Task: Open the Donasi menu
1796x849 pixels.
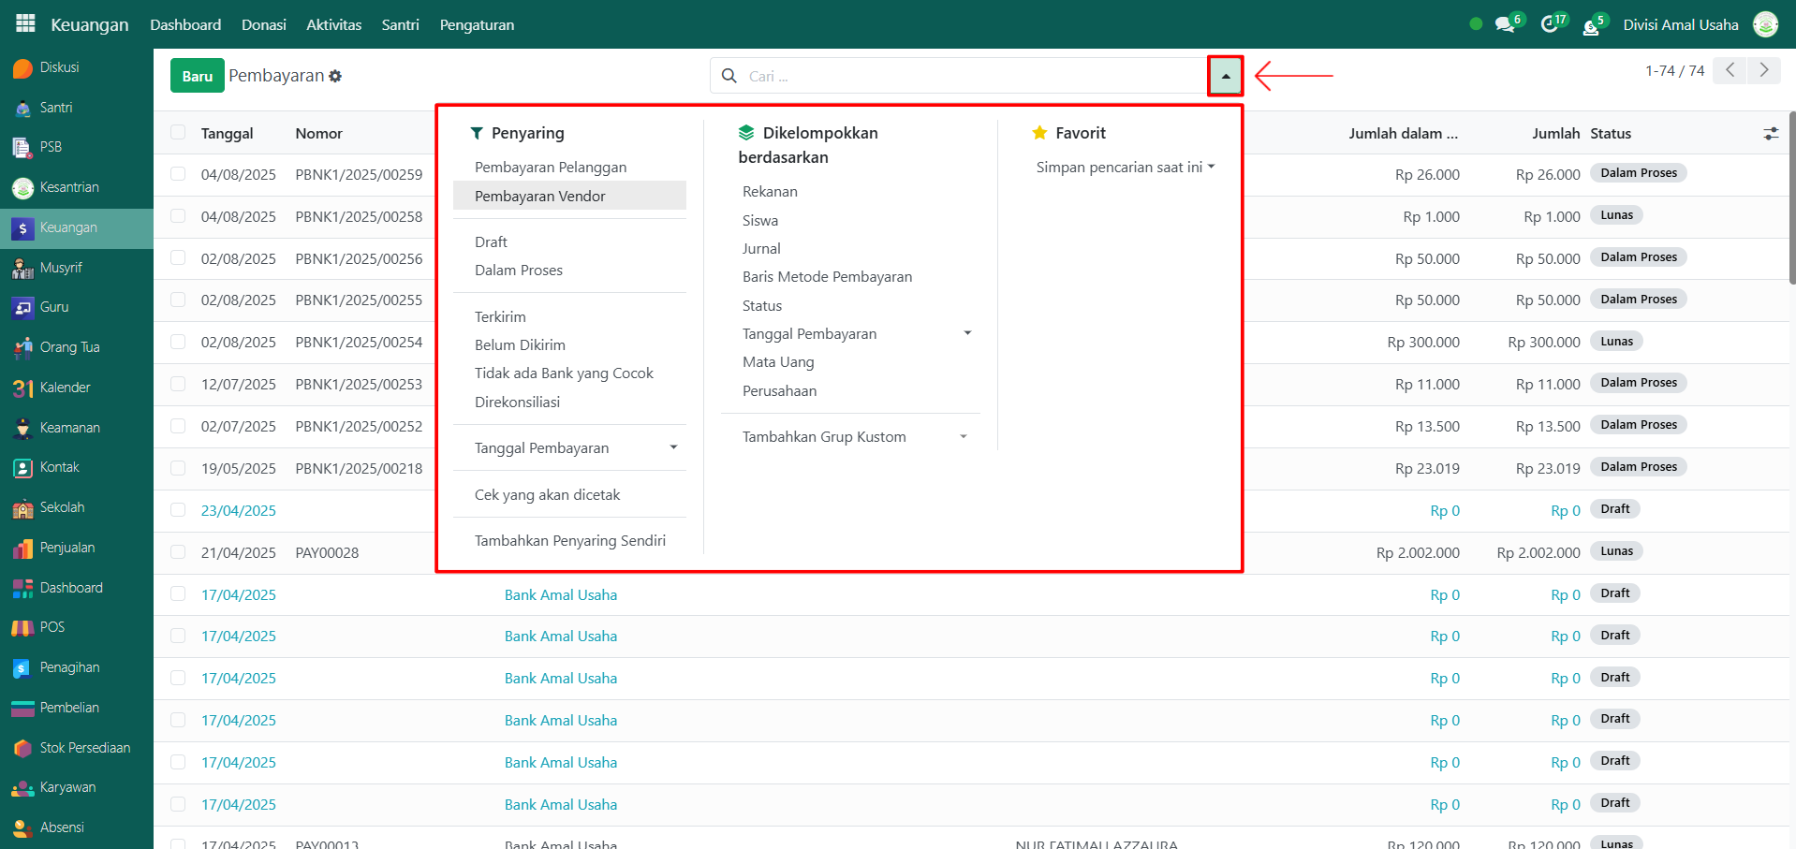Action: (263, 24)
